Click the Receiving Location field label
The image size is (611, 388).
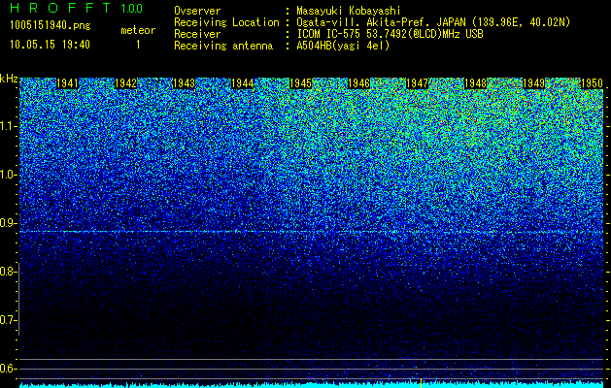pos(226,22)
